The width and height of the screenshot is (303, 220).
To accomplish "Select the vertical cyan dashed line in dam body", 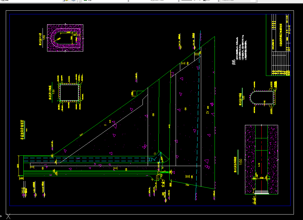I will (198, 115).
